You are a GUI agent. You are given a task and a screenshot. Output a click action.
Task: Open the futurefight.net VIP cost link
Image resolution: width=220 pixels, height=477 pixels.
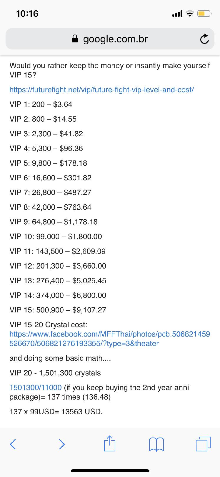(x=101, y=90)
